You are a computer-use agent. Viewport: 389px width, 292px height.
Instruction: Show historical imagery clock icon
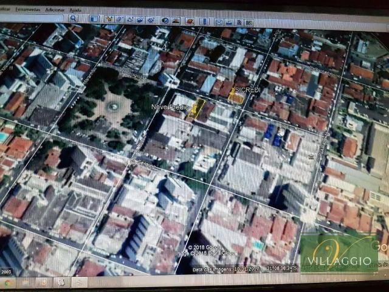coord(165,20)
